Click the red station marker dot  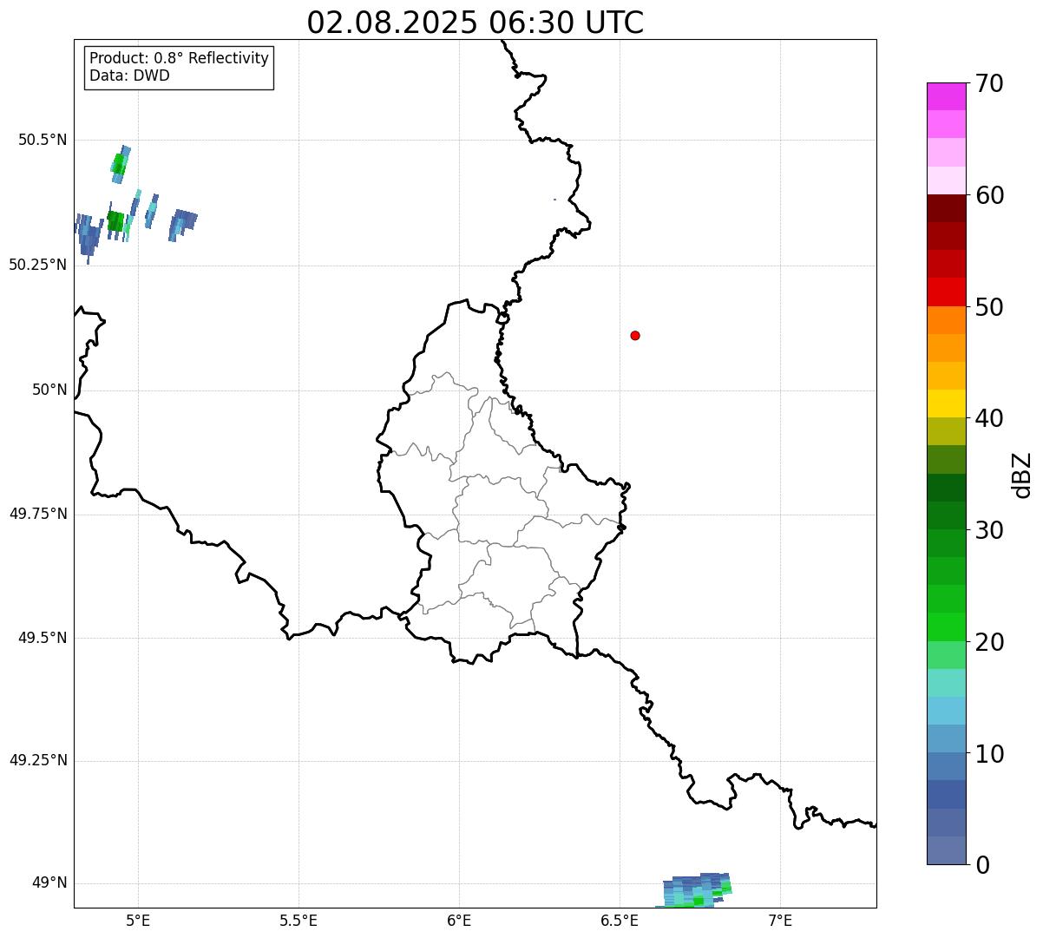[635, 335]
